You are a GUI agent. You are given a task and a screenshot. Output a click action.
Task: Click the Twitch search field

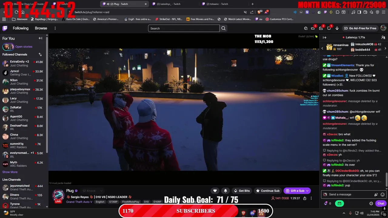pos(184,28)
